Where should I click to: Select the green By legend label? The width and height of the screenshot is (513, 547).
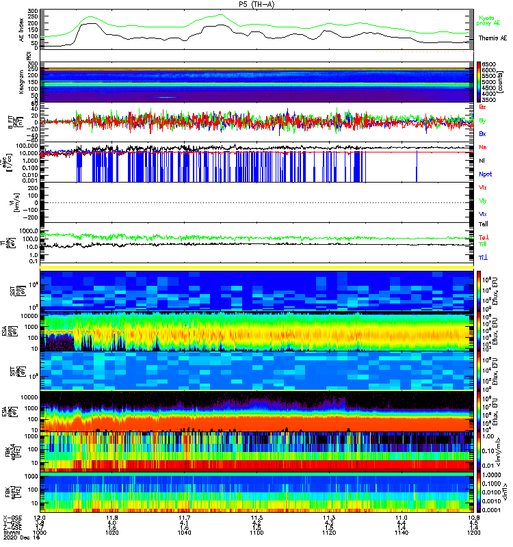click(483, 120)
